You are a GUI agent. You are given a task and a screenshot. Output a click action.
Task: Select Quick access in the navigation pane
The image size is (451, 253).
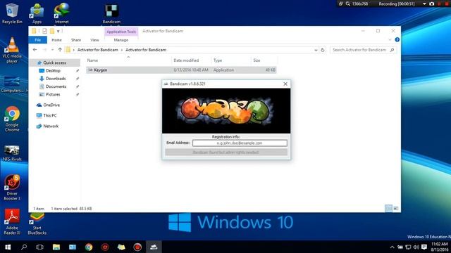coord(55,63)
